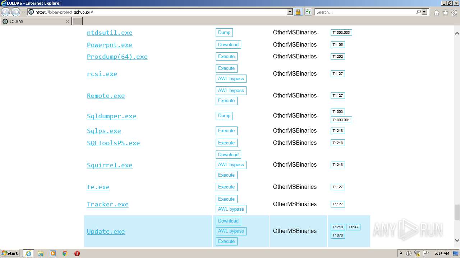Open the search provider dropdown arrow
The image size is (460, 258).
point(424,12)
